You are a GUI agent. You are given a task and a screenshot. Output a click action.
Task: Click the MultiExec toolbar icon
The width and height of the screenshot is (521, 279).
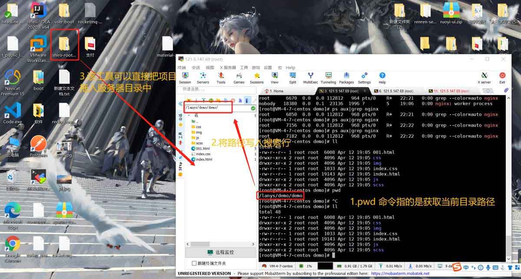pos(310,78)
